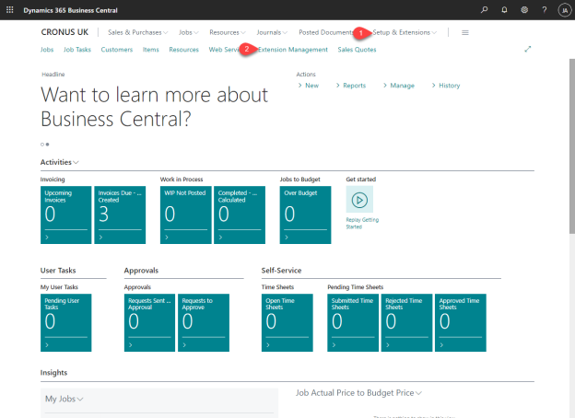The image size is (575, 418).
Task: Open the Sales Quotes link
Action: tap(357, 50)
